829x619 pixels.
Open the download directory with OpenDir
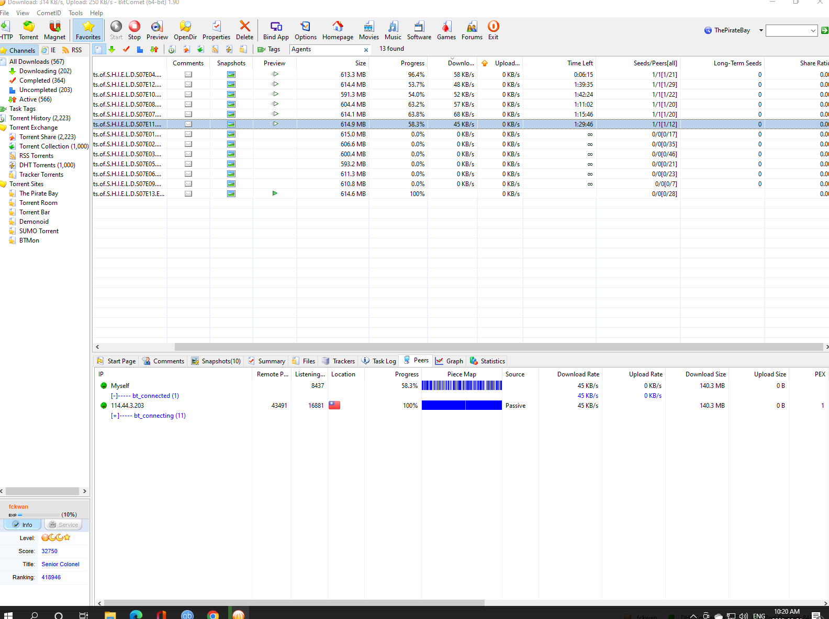tap(185, 30)
